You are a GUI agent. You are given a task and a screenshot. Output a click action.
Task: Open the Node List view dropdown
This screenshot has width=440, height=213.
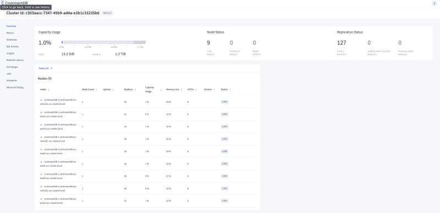[x=46, y=68]
